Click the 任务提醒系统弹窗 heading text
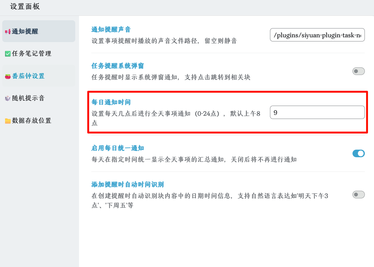Image resolution: width=374 pixels, height=267 pixels. [x=118, y=66]
